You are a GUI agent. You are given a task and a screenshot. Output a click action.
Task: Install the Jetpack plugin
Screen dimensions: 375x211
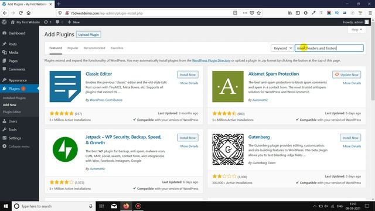(187, 138)
